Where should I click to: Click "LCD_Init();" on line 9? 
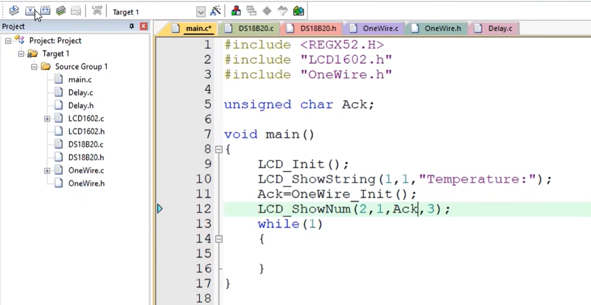(303, 164)
